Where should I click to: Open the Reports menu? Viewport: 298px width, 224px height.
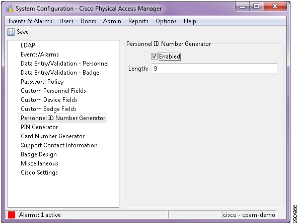pos(138,21)
